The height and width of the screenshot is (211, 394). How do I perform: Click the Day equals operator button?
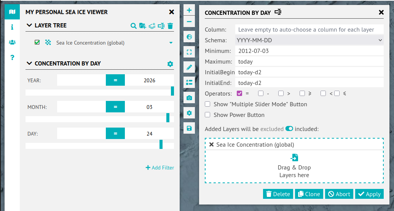[115, 133]
